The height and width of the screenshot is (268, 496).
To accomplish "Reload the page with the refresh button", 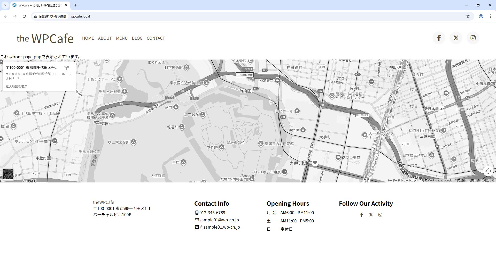I will point(24,16).
